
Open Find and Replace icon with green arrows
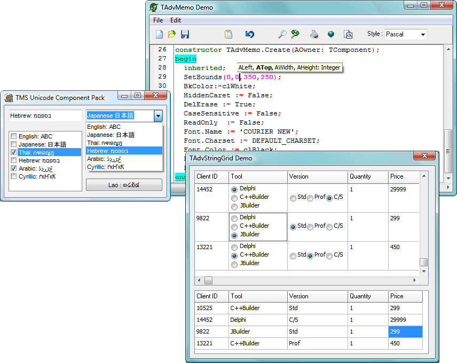pos(295,34)
